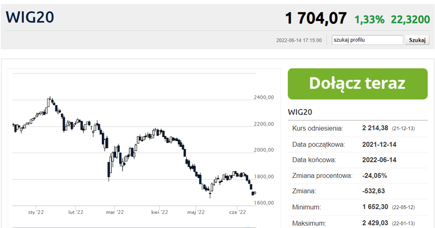
Task: Click the 22,3200 point change value
Action: point(410,19)
